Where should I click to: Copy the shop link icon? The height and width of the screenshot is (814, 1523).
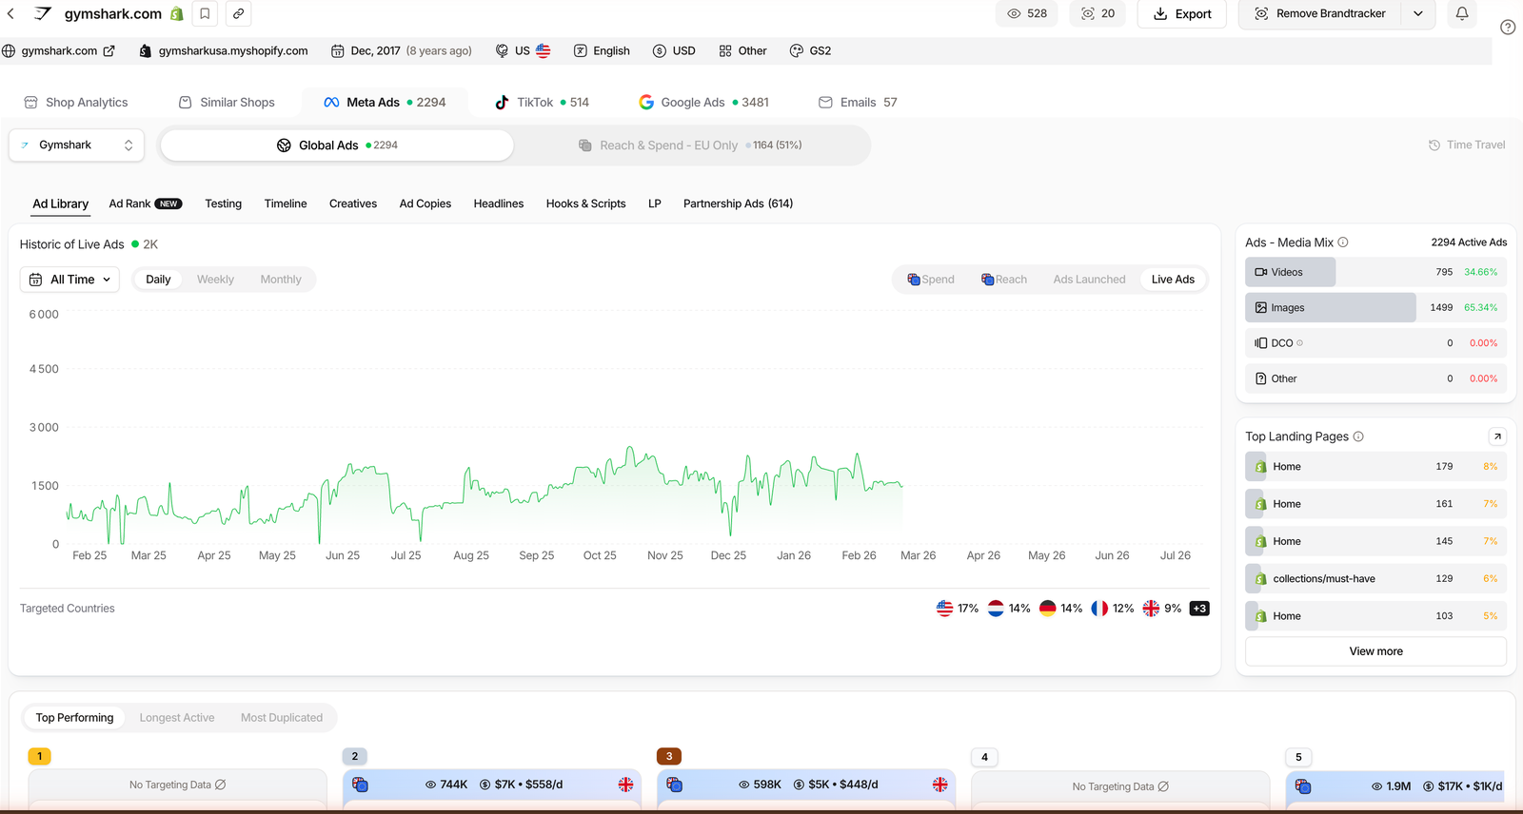coord(238,13)
